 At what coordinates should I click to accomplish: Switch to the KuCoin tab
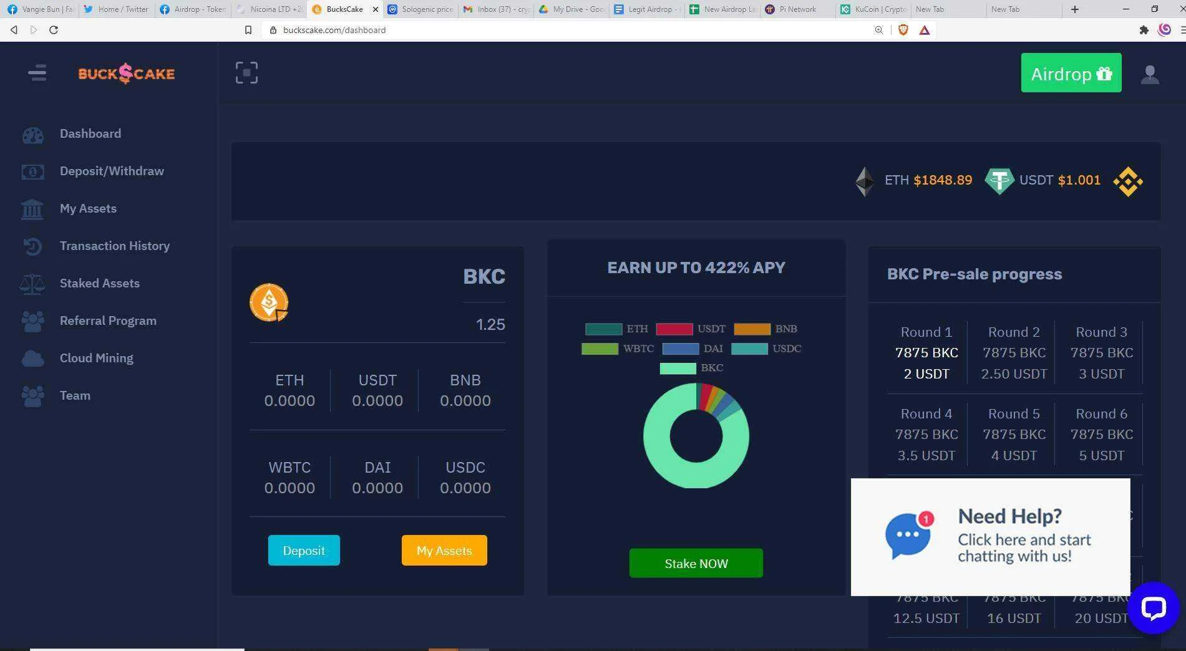[873, 9]
